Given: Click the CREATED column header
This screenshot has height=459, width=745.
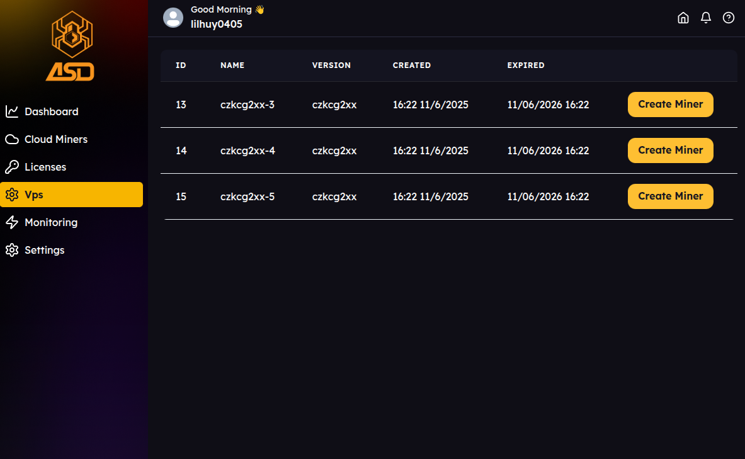Looking at the screenshot, I should click(x=412, y=65).
